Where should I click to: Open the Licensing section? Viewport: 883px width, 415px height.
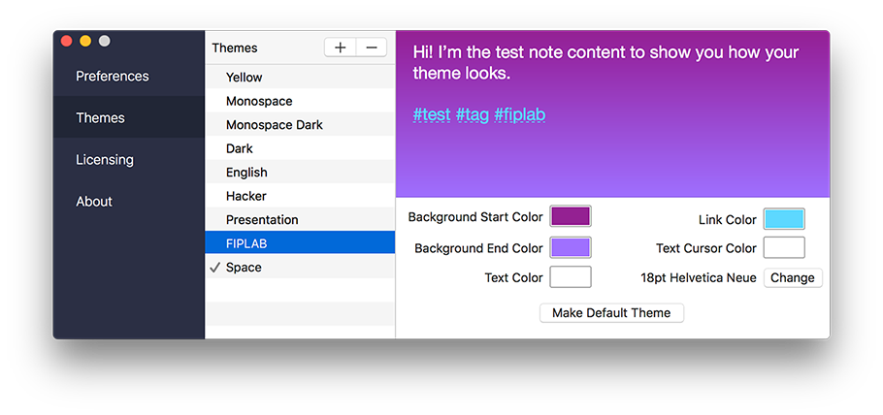[x=105, y=160]
